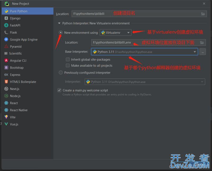Screen dimensions: 212x171
Task: Check Make available to all projects
Action: [68, 65]
